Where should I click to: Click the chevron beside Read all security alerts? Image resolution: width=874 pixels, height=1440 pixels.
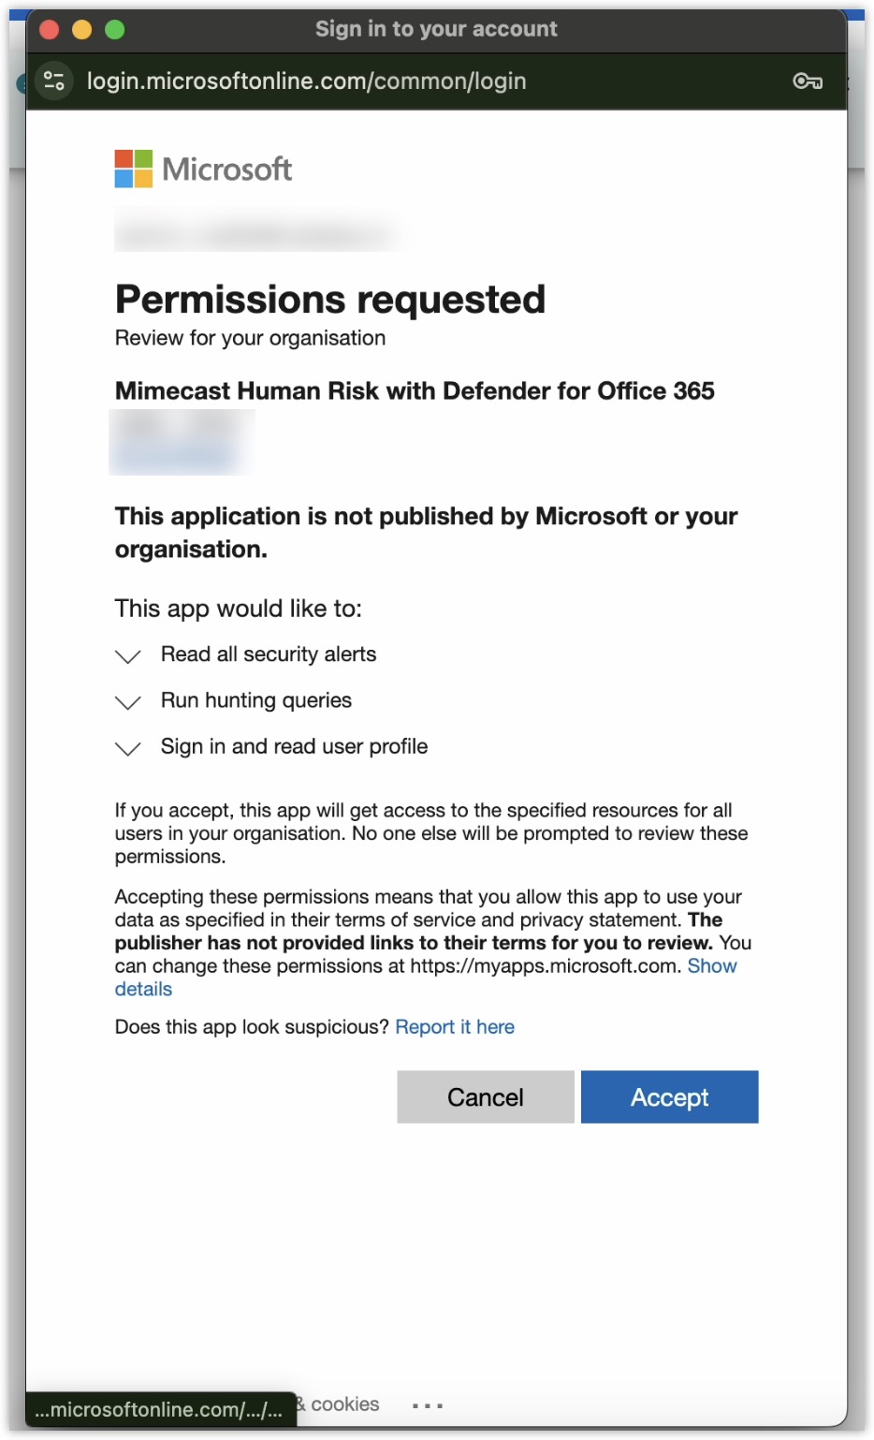[127, 655]
